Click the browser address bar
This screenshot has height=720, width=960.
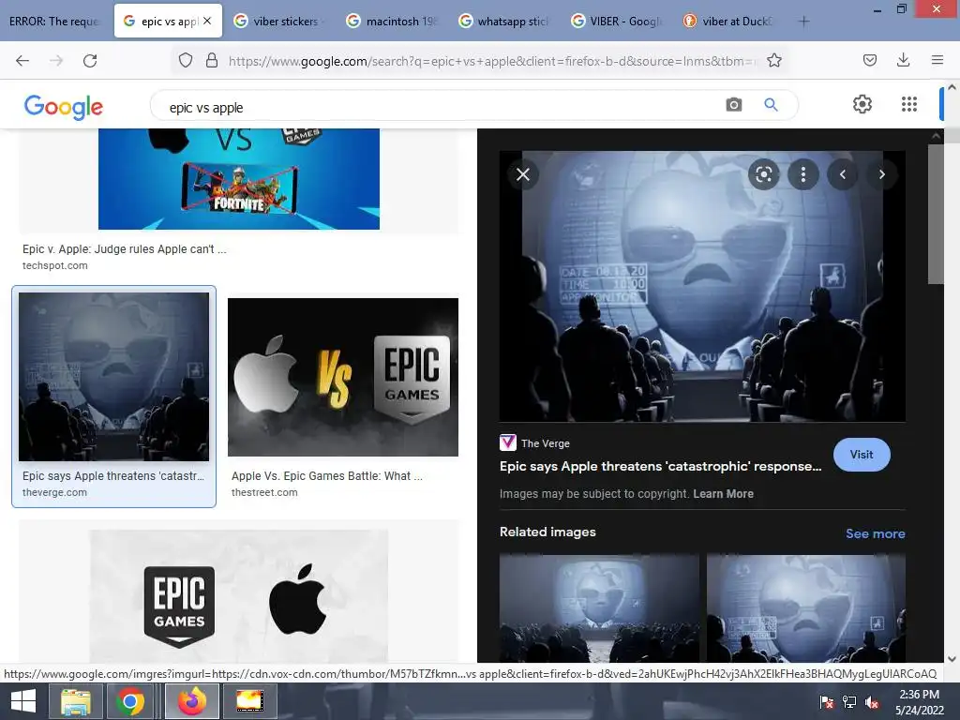pos(489,61)
